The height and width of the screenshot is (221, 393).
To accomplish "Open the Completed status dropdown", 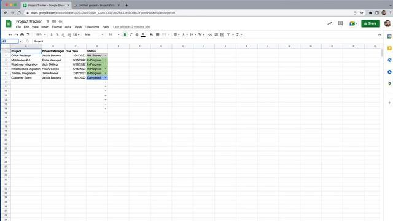I will pyautogui.click(x=106, y=78).
